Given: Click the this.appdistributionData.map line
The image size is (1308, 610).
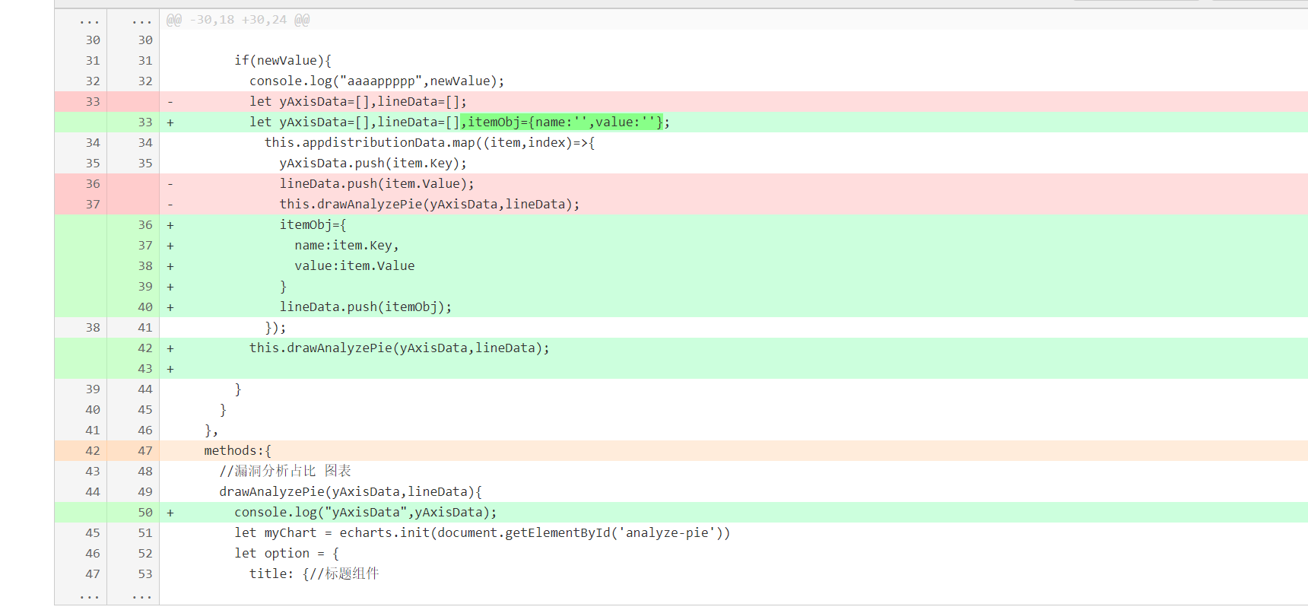Looking at the screenshot, I should pyautogui.click(x=430, y=142).
